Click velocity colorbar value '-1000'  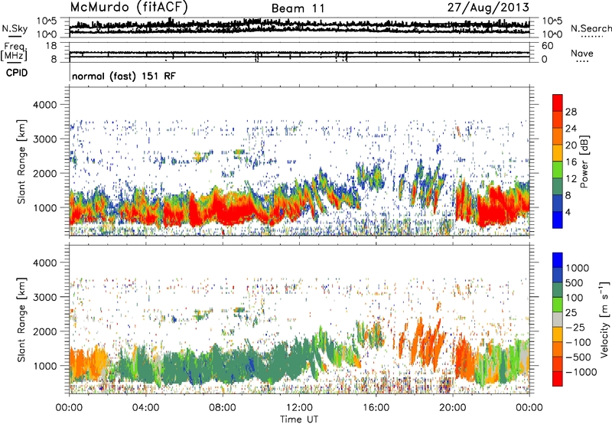(x=581, y=372)
